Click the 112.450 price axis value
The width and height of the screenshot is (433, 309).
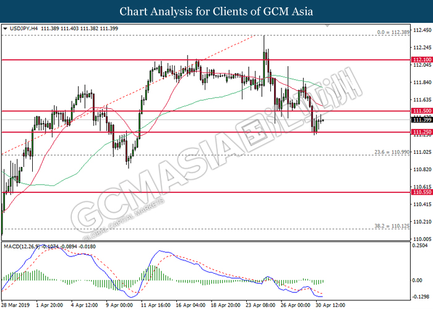click(x=422, y=30)
